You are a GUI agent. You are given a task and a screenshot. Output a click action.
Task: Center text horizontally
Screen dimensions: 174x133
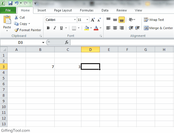pos(115,28)
